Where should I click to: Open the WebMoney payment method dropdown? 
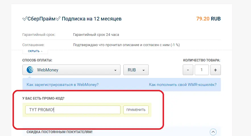coord(71,70)
